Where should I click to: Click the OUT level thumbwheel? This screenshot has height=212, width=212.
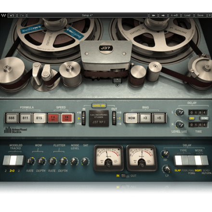114,118
